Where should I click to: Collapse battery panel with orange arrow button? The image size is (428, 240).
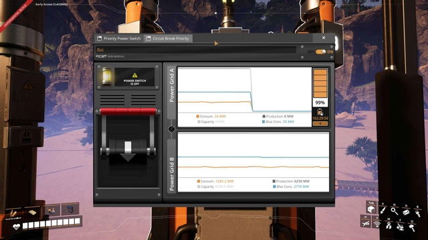[320, 123]
